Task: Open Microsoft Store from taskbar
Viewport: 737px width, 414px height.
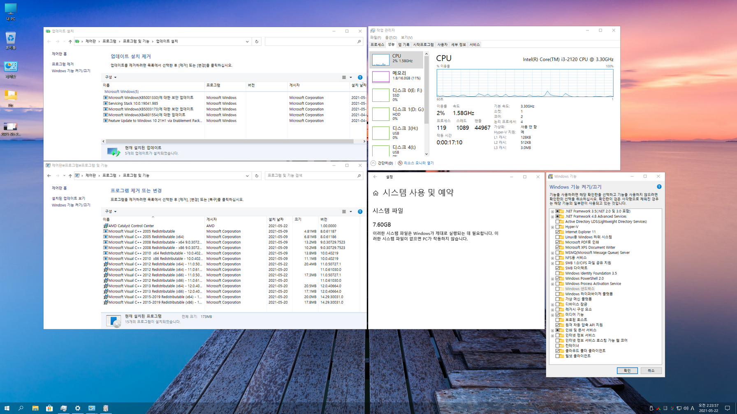Action: pos(49,408)
